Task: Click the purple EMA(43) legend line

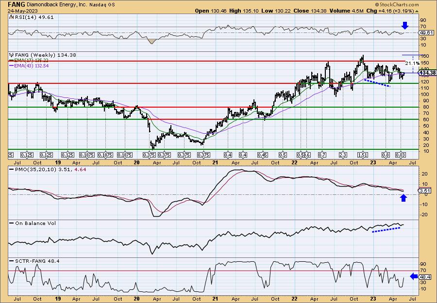Action: [12, 66]
